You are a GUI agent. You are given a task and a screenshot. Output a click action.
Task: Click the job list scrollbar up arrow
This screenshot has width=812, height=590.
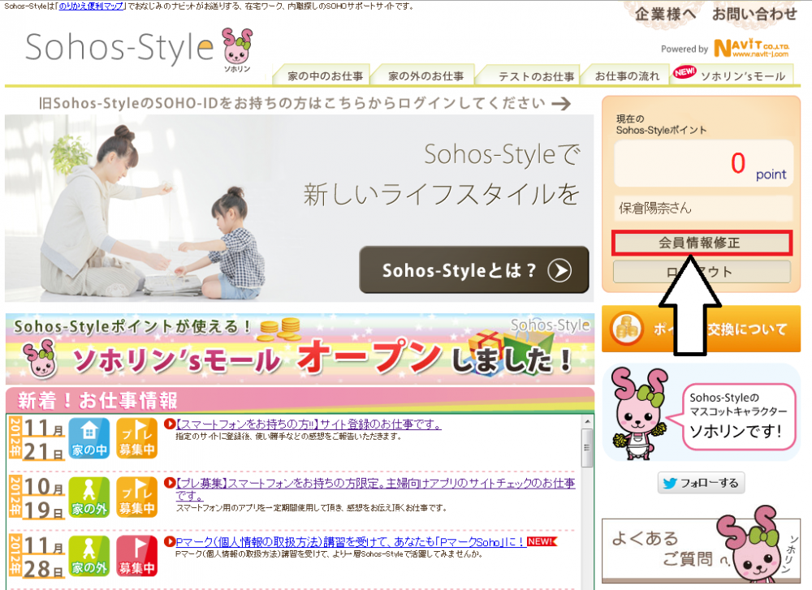(587, 422)
